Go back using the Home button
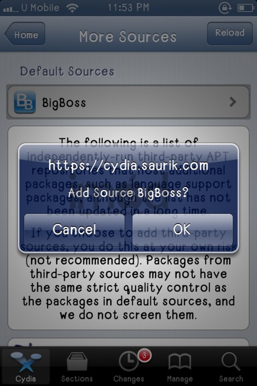This screenshot has height=386, width=257. [25, 34]
